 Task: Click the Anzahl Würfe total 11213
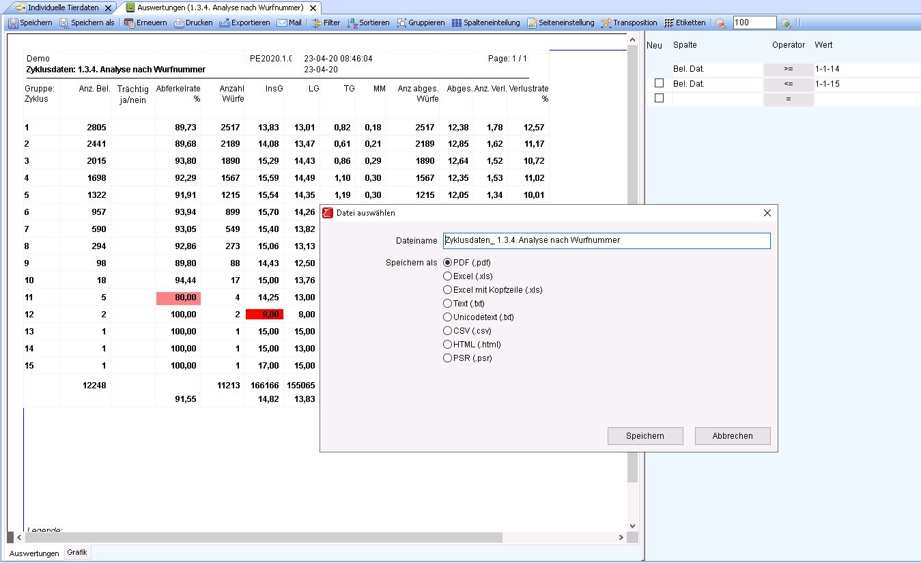click(228, 386)
